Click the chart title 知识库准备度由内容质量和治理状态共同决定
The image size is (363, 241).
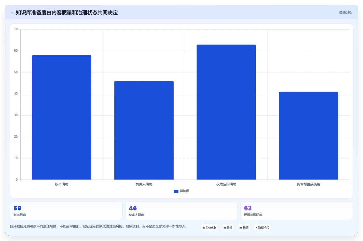coord(67,12)
